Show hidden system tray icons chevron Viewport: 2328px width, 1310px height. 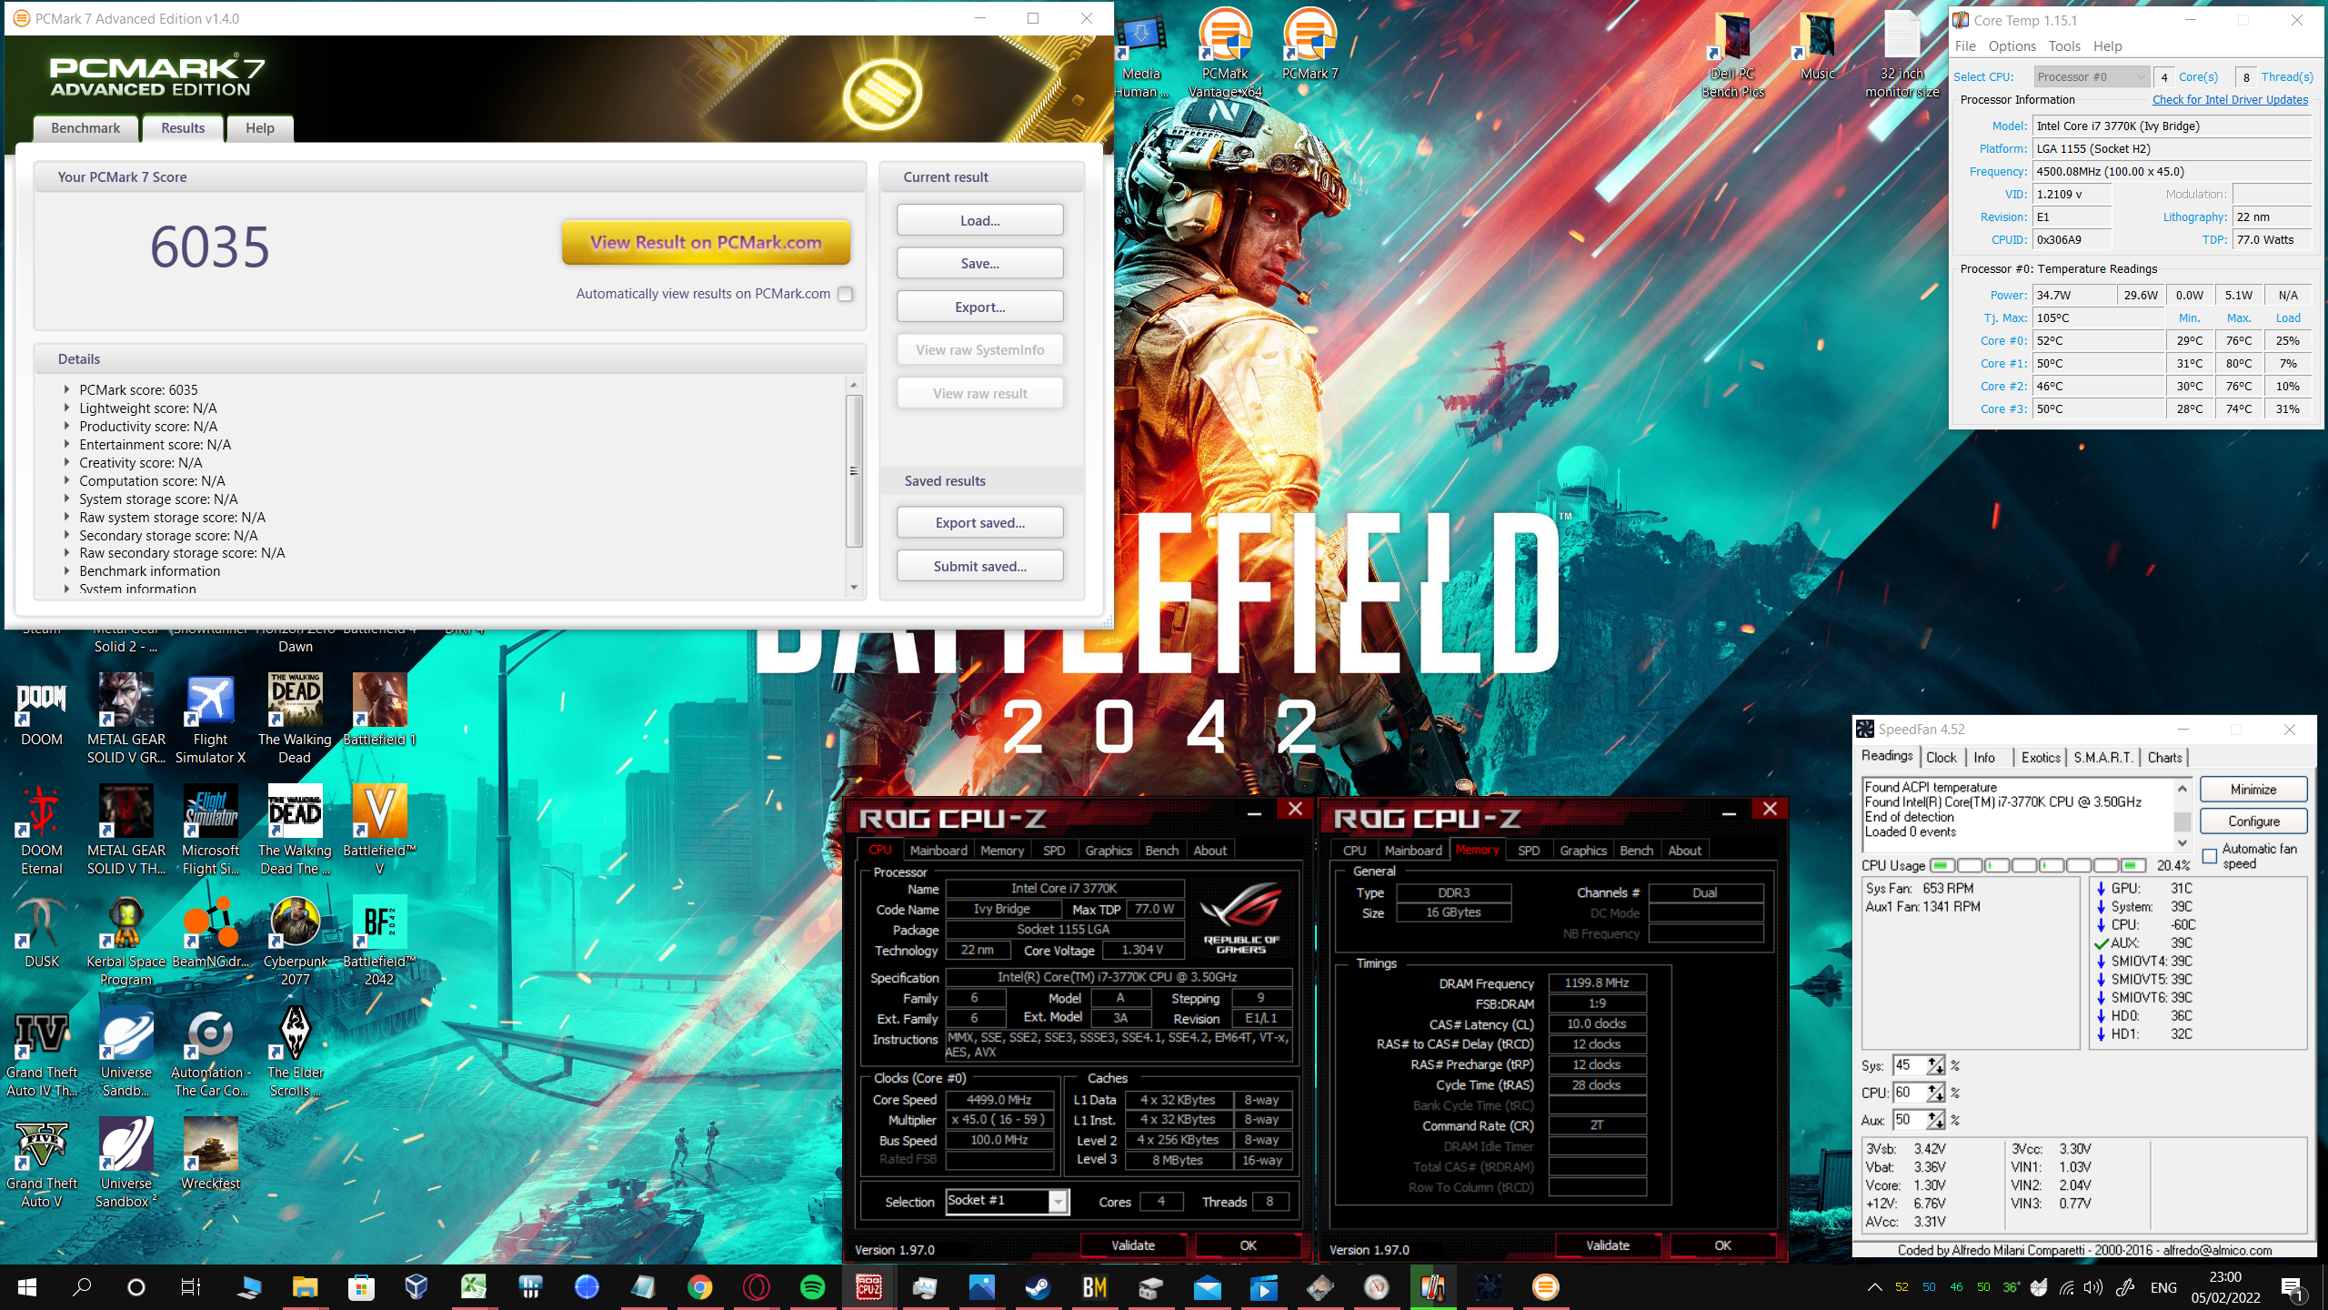(1874, 1286)
